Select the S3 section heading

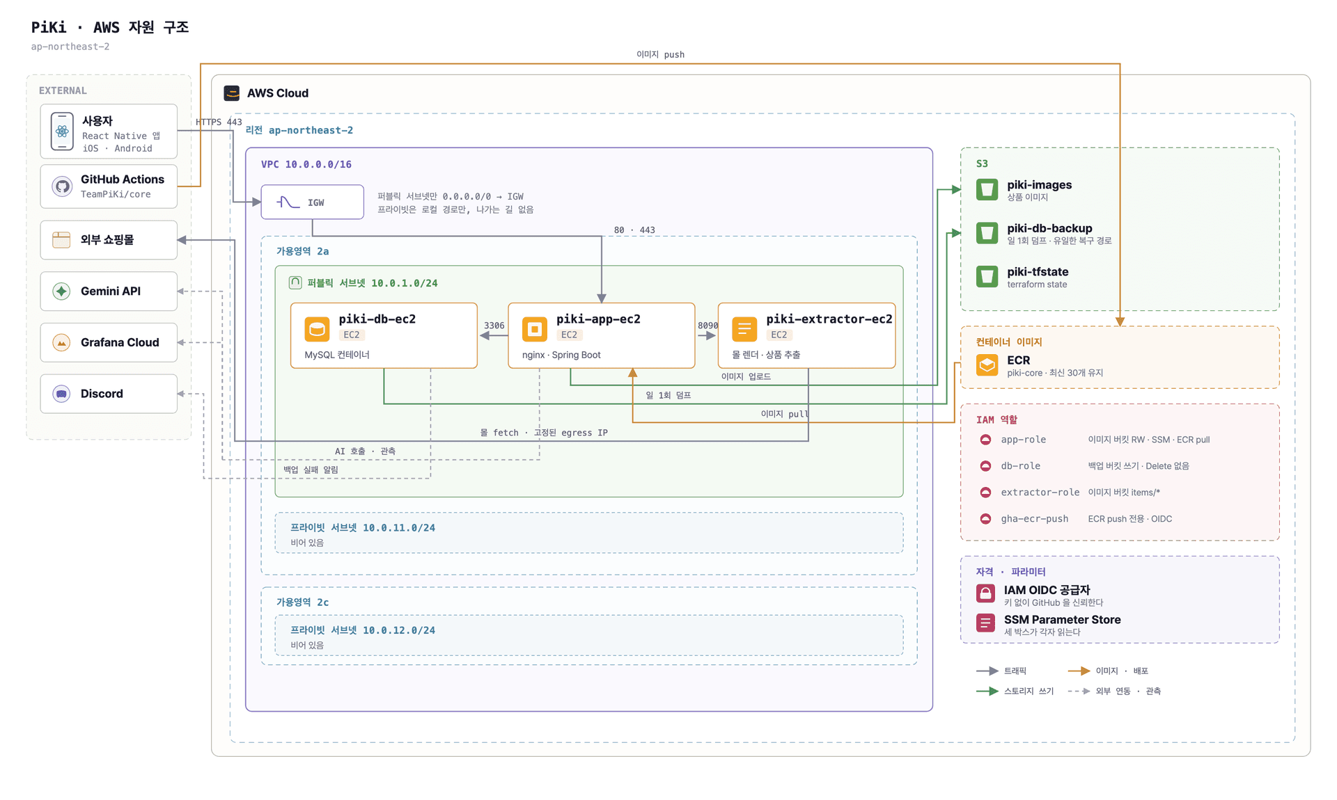(982, 163)
